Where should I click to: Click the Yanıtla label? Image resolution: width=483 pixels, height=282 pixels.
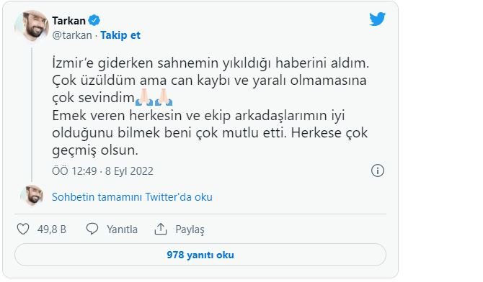[x=122, y=229]
